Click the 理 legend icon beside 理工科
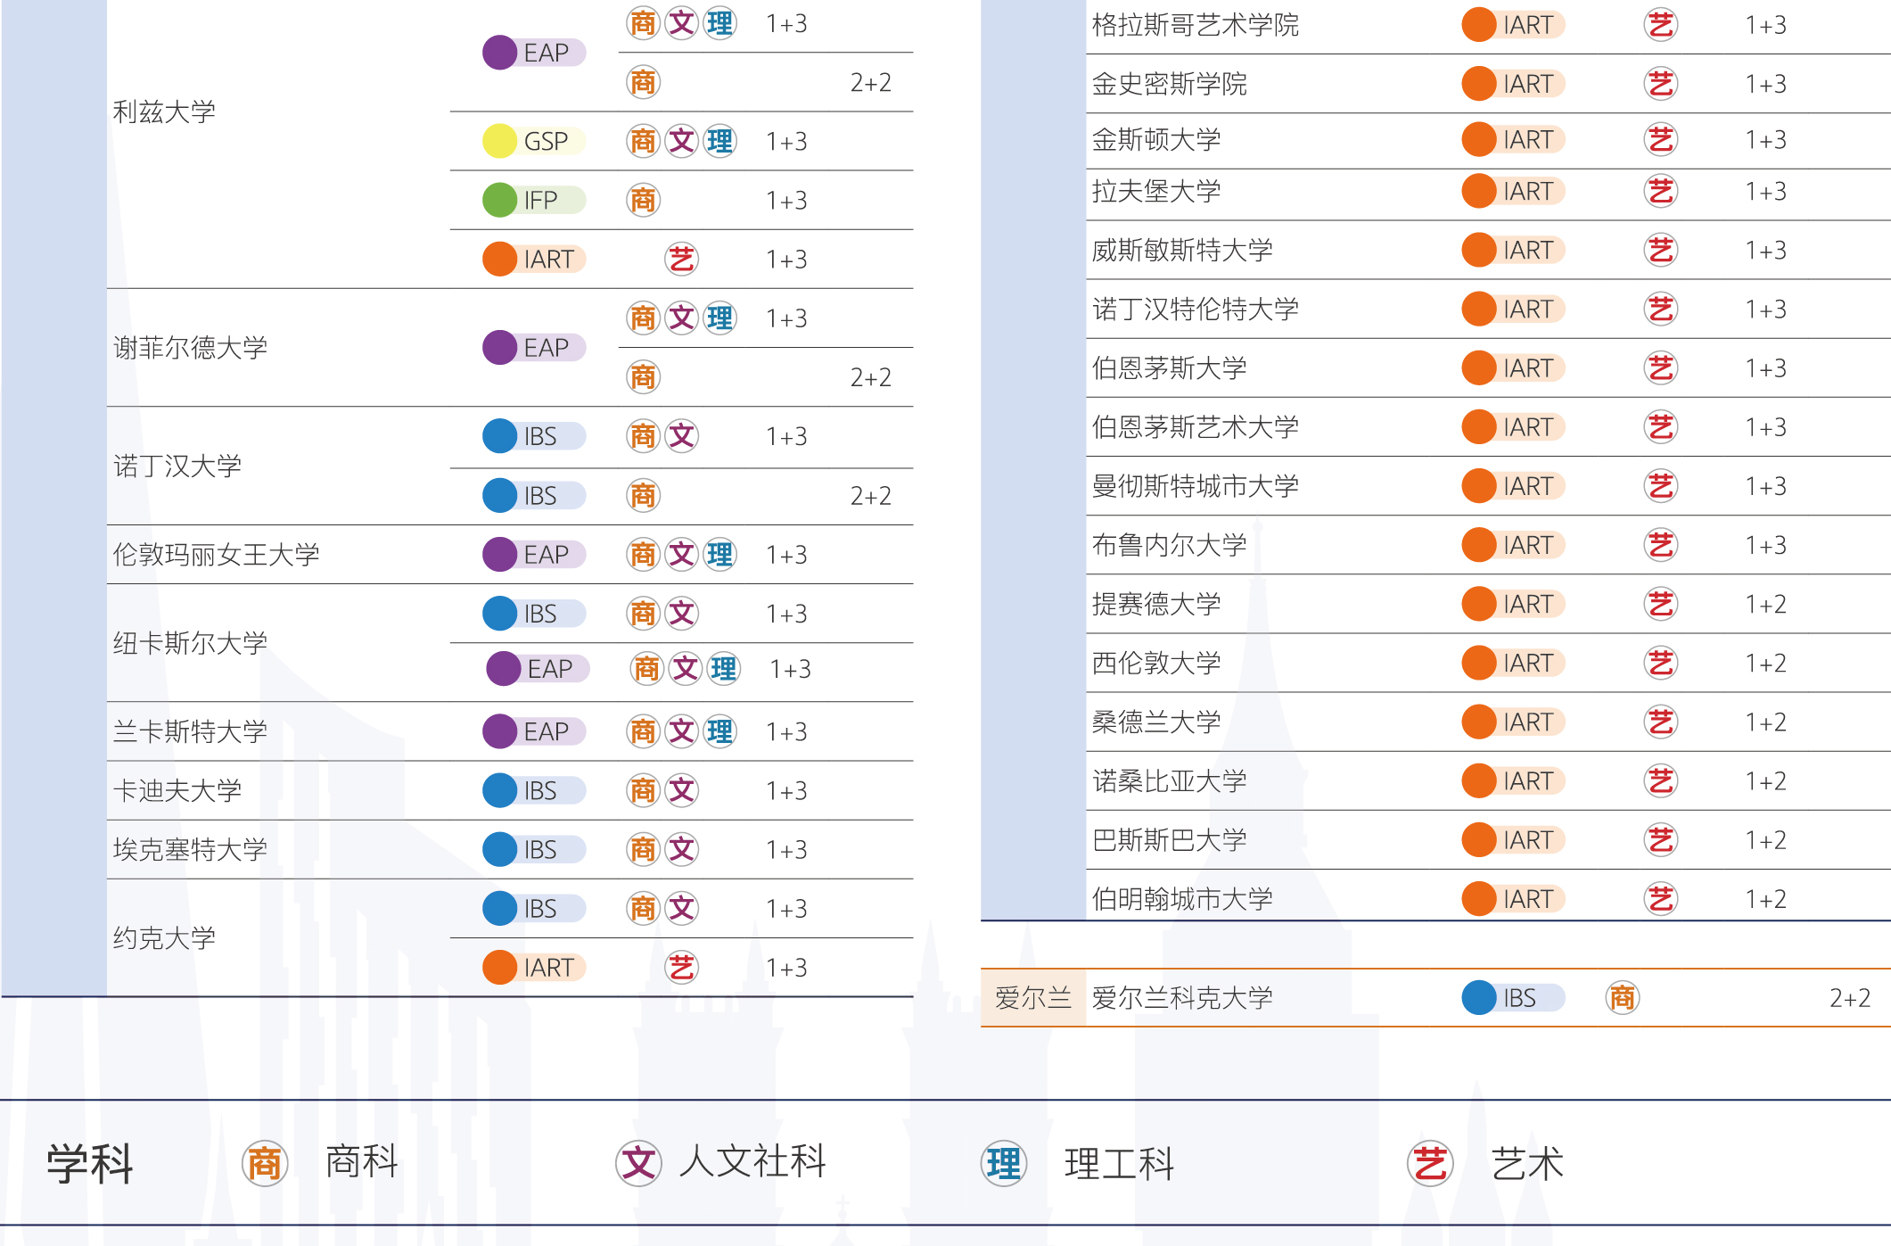The width and height of the screenshot is (1891, 1246). tap(1004, 1163)
